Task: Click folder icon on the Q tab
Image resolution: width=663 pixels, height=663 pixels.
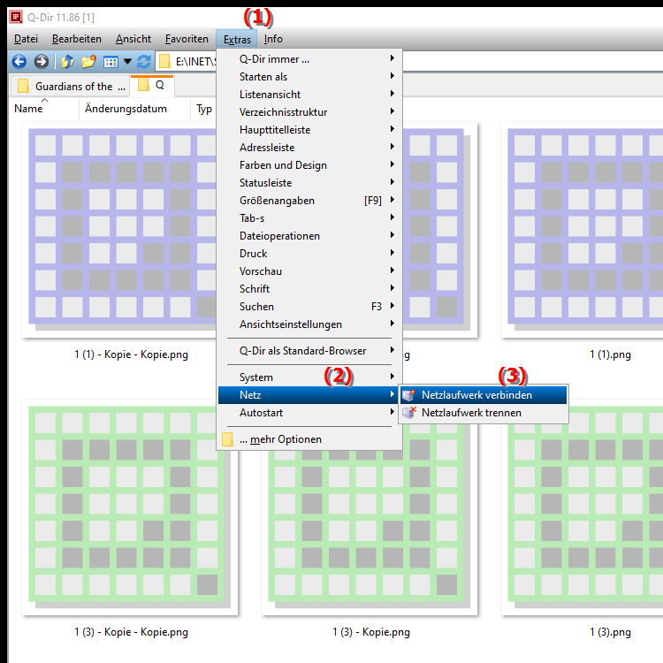Action: point(144,85)
